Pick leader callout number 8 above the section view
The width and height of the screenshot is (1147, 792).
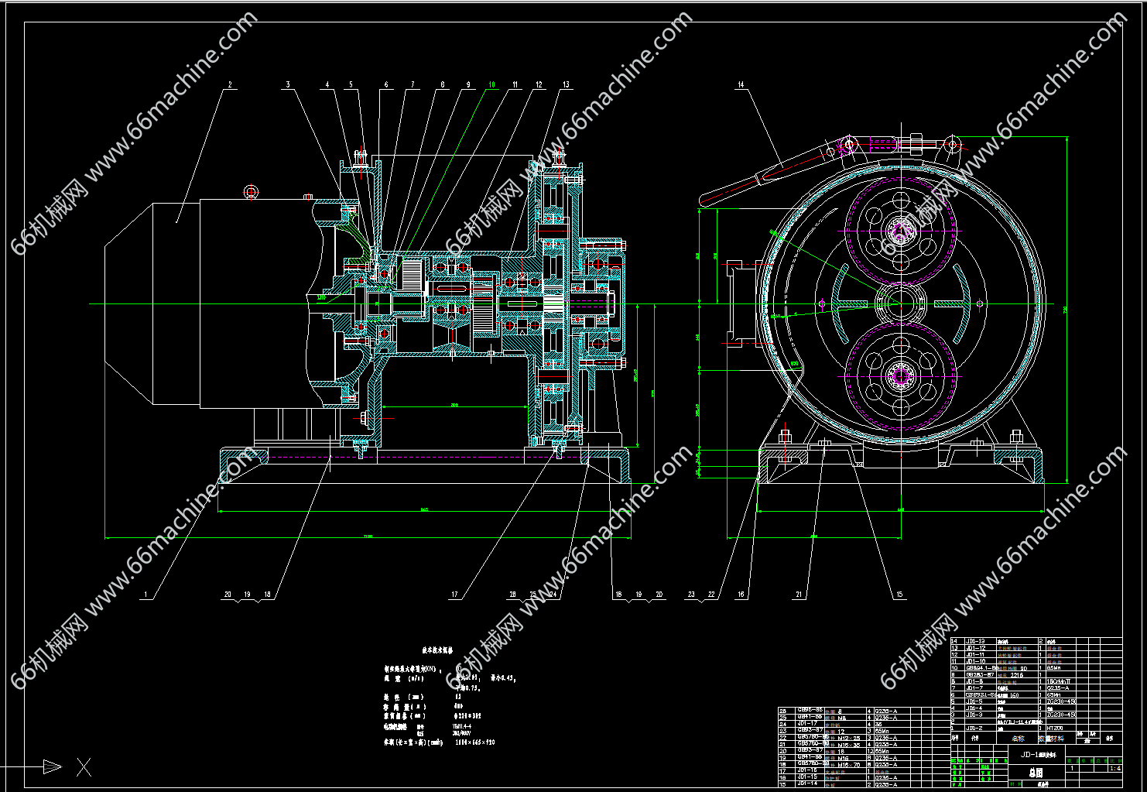[443, 84]
